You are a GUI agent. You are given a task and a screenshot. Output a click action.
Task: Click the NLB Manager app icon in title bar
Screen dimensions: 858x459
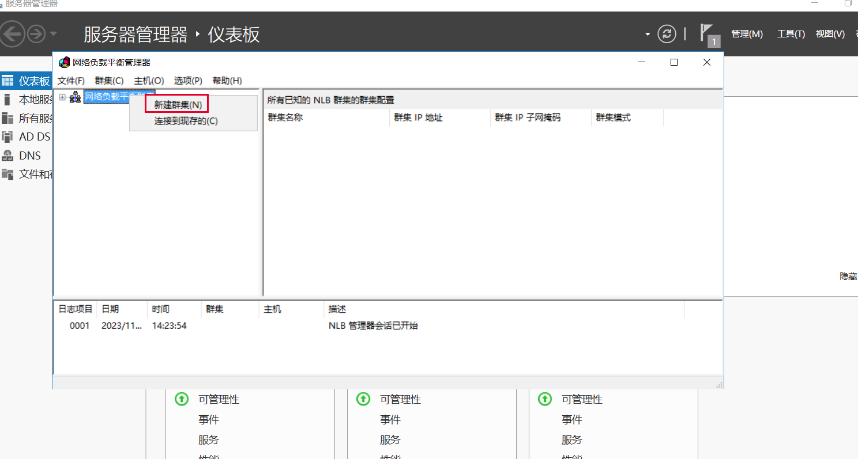point(65,63)
